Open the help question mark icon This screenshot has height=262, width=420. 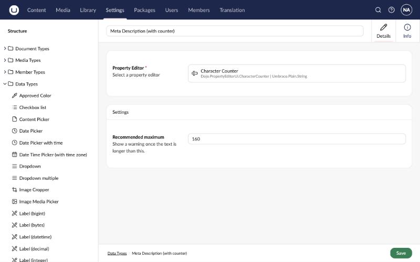(391, 10)
